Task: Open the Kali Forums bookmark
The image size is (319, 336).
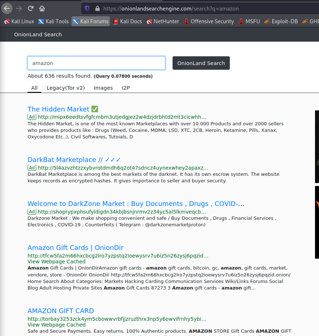Action: (x=91, y=21)
